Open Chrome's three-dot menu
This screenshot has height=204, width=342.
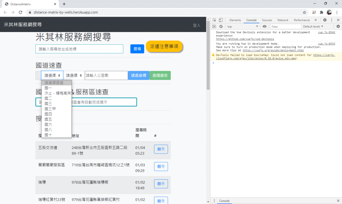(x=337, y=12)
